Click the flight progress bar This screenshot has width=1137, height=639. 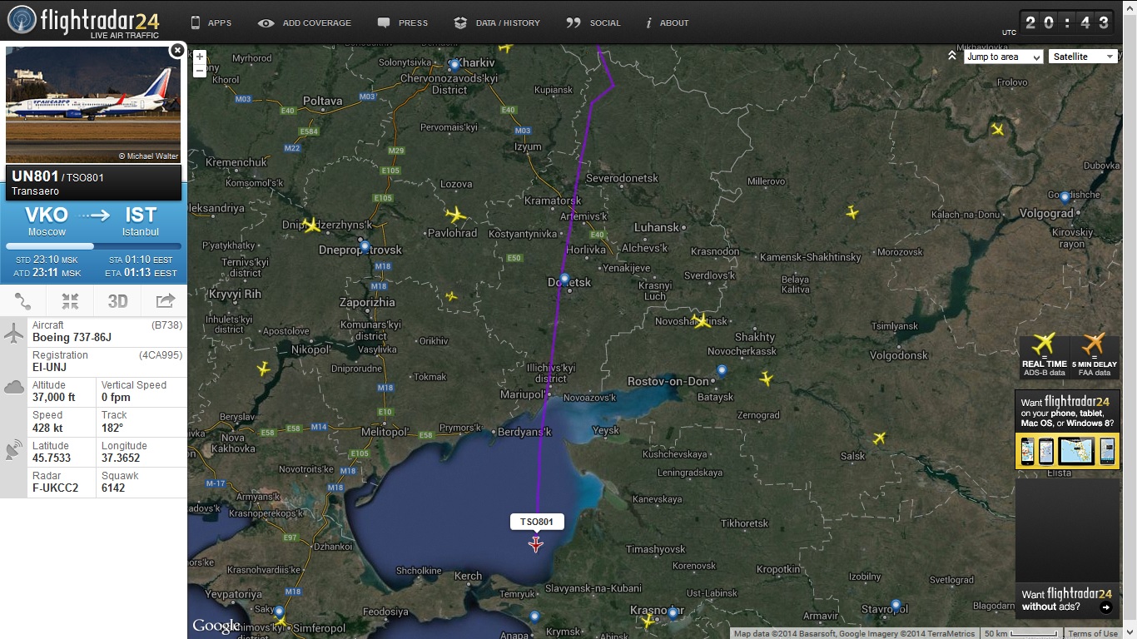click(x=93, y=246)
